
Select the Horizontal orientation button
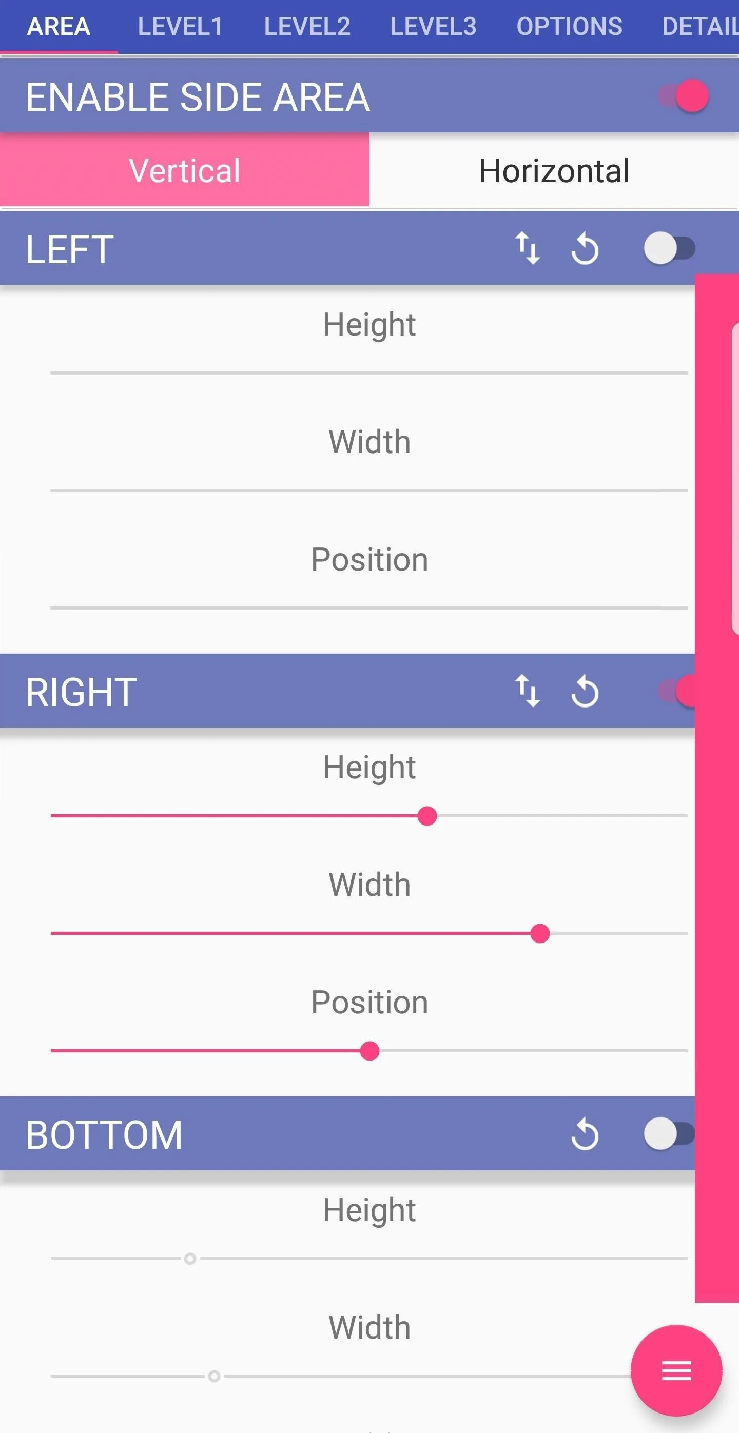coord(554,170)
